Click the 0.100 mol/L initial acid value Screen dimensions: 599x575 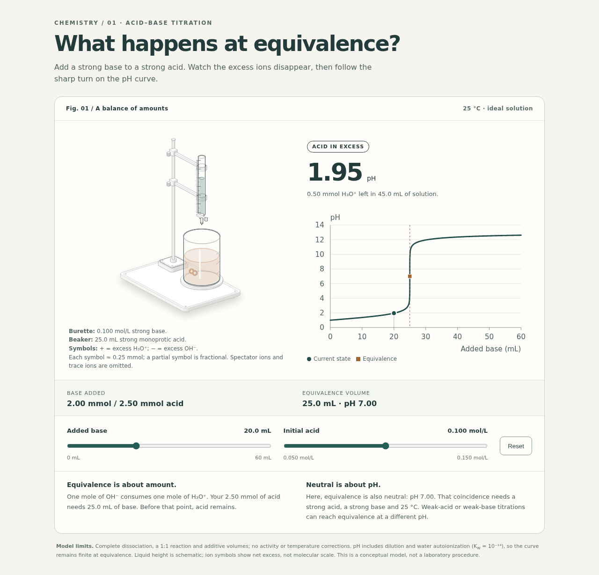click(x=468, y=431)
